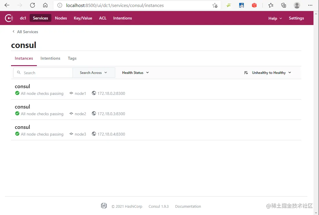Open the Collections icon
Screen dimensions: 319x215
point(284,6)
